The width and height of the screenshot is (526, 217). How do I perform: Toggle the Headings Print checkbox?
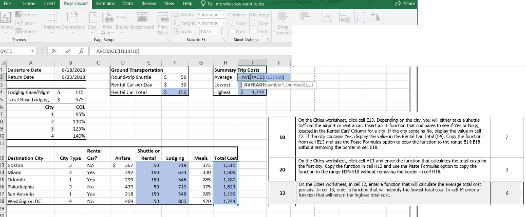coord(254,32)
